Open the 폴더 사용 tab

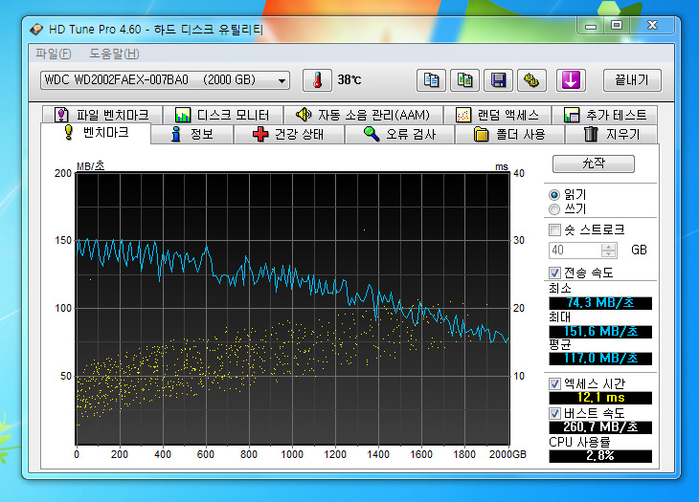pos(509,134)
